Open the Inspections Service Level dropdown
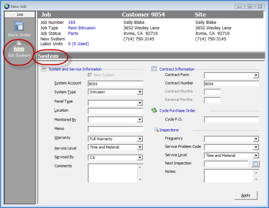This screenshot has height=208, width=269. (x=256, y=155)
